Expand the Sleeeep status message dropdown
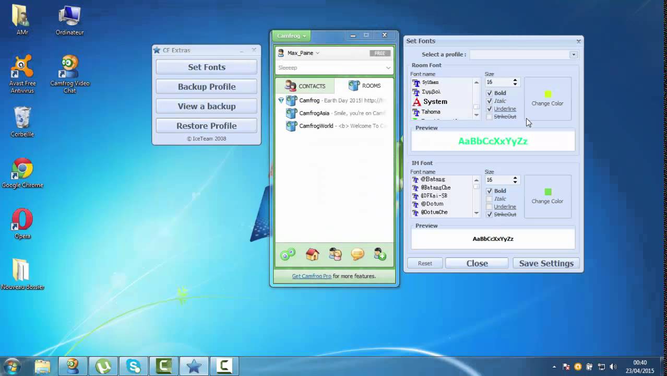The image size is (667, 376). [388, 67]
